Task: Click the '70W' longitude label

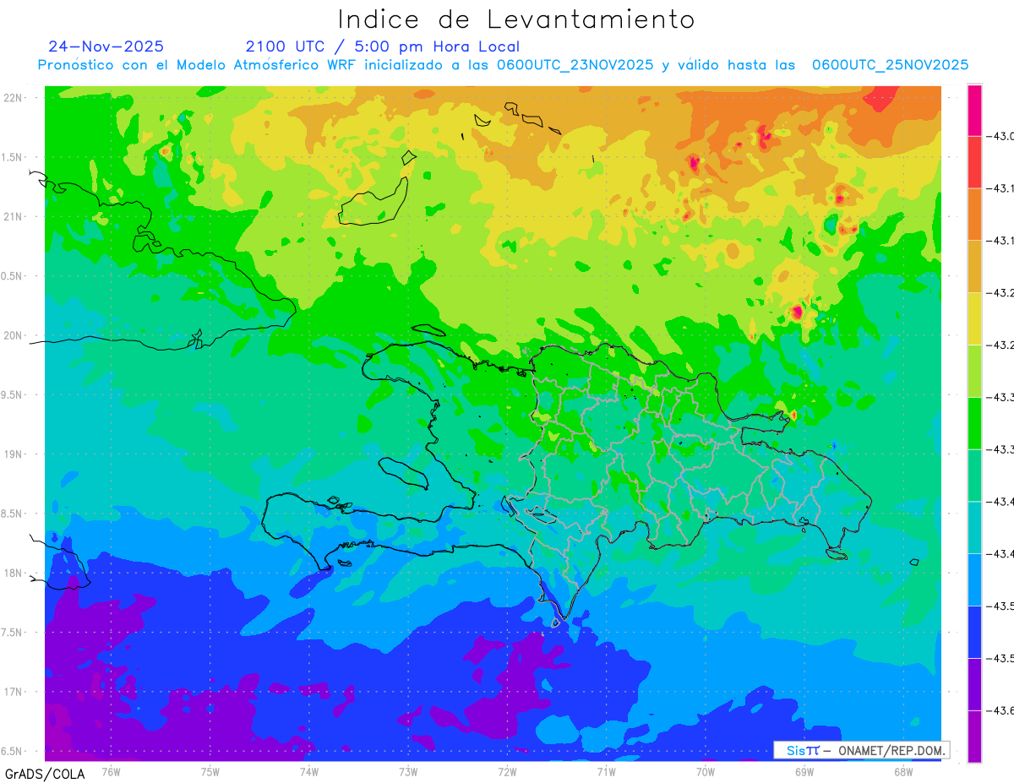Action: [x=706, y=772]
